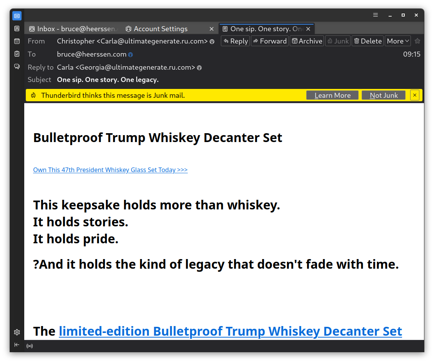This screenshot has width=434, height=363.
Task: Click Learn More on junk notification
Action: click(332, 95)
